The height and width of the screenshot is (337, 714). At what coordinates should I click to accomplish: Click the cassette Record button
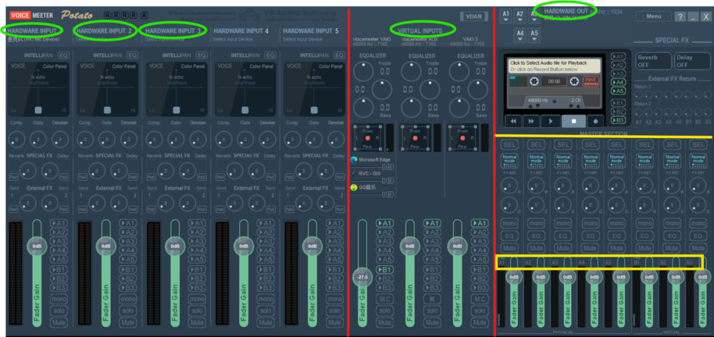(595, 121)
